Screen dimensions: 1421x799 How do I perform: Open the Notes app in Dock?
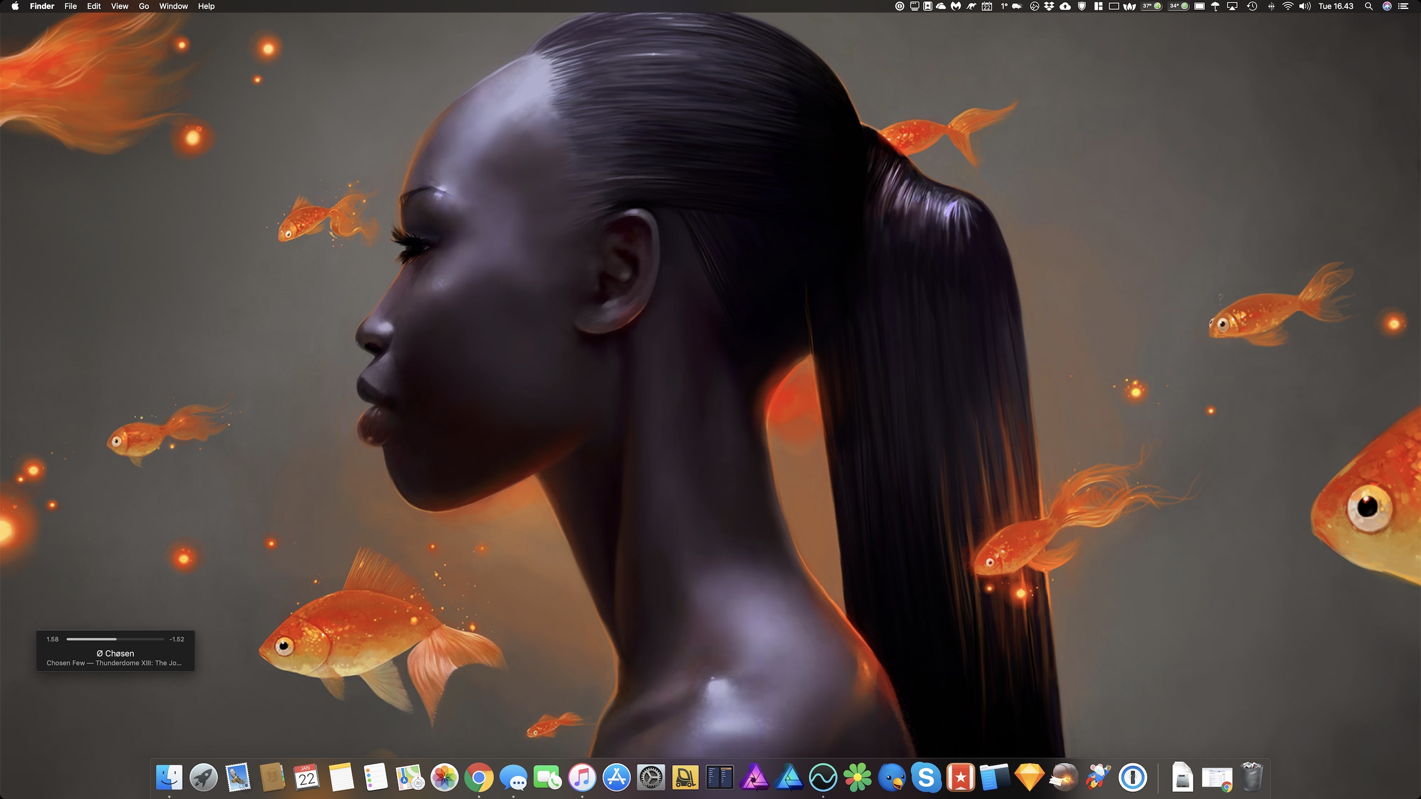[x=341, y=777]
